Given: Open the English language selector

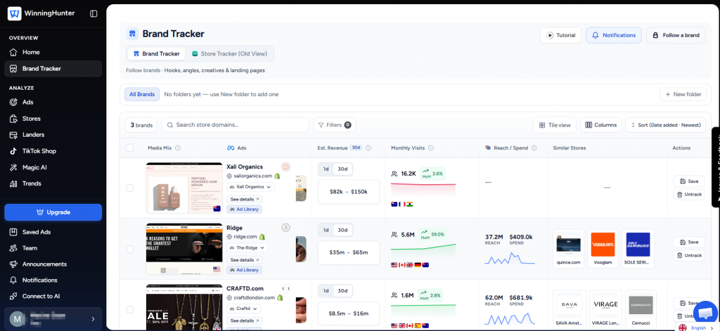Looking at the screenshot, I should click(x=695, y=327).
